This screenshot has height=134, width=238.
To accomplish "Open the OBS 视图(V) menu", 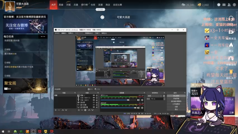I will point(71,33).
